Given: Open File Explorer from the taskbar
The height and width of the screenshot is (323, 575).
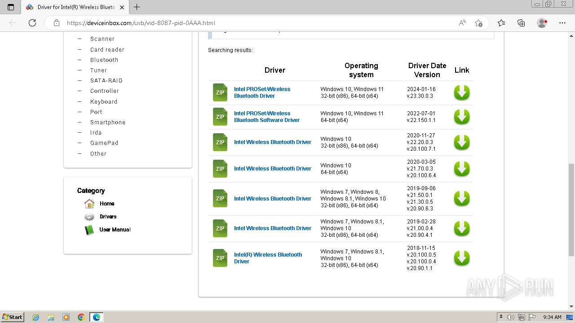Looking at the screenshot, I should 51,317.
